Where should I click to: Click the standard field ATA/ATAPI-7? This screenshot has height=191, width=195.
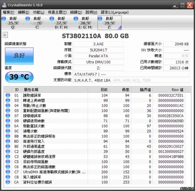pyautogui.click(x=131, y=74)
